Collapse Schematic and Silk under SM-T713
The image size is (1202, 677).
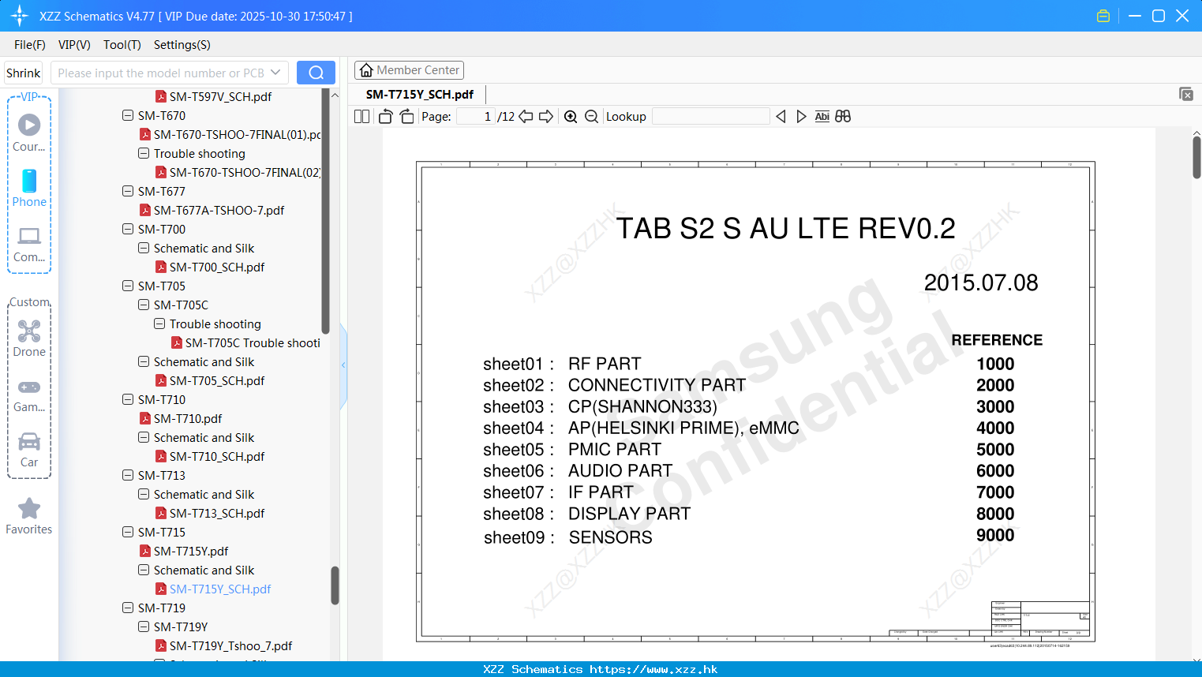coord(144,494)
